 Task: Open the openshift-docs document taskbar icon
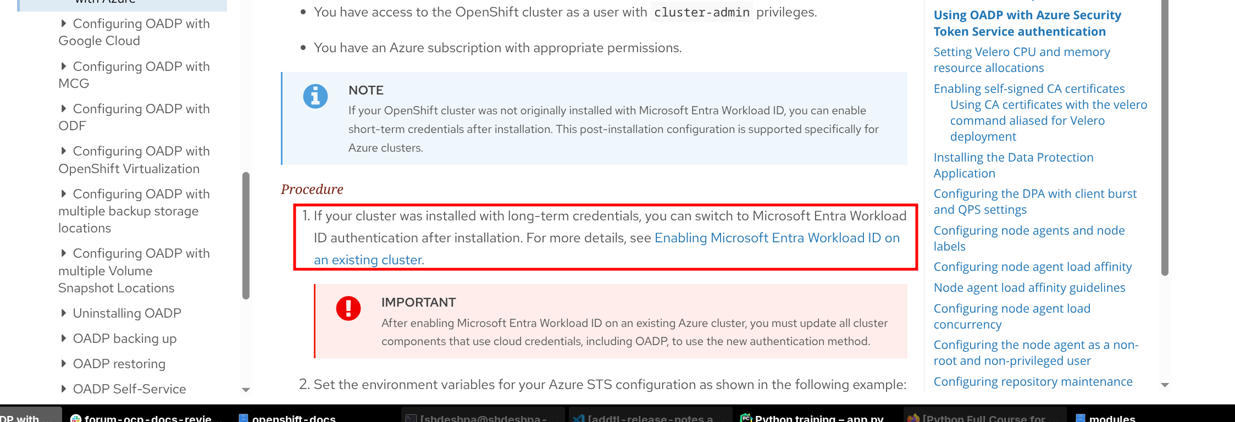click(x=243, y=418)
